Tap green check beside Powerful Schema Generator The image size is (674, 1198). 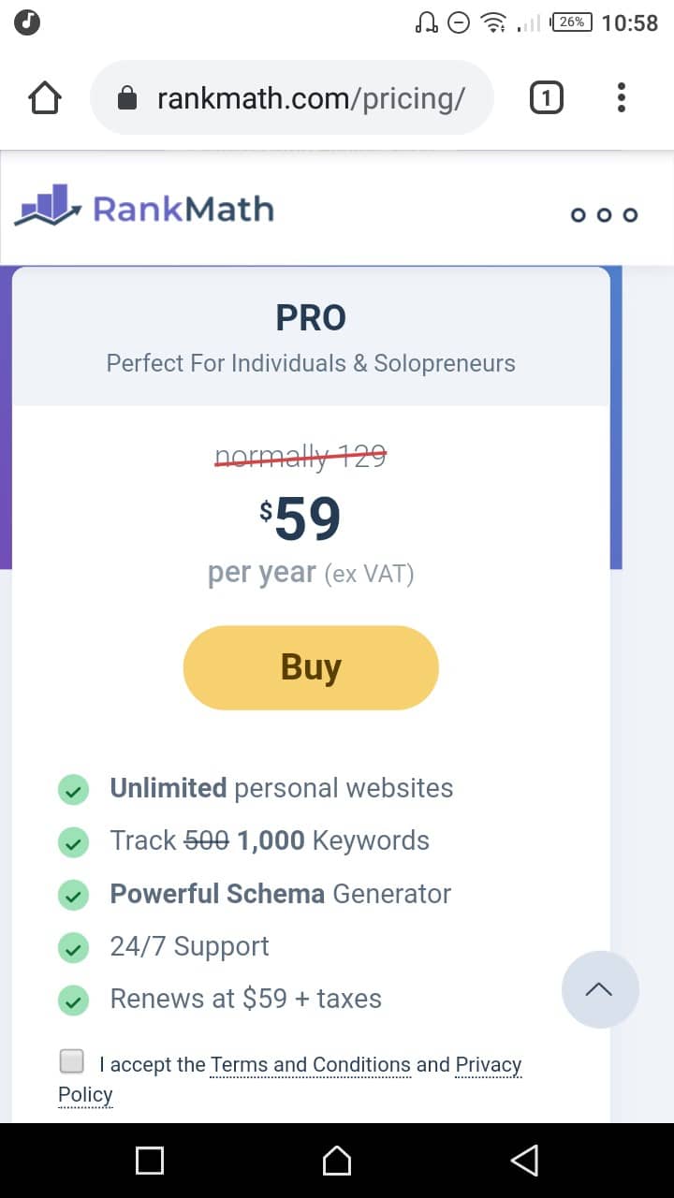pyautogui.click(x=73, y=896)
